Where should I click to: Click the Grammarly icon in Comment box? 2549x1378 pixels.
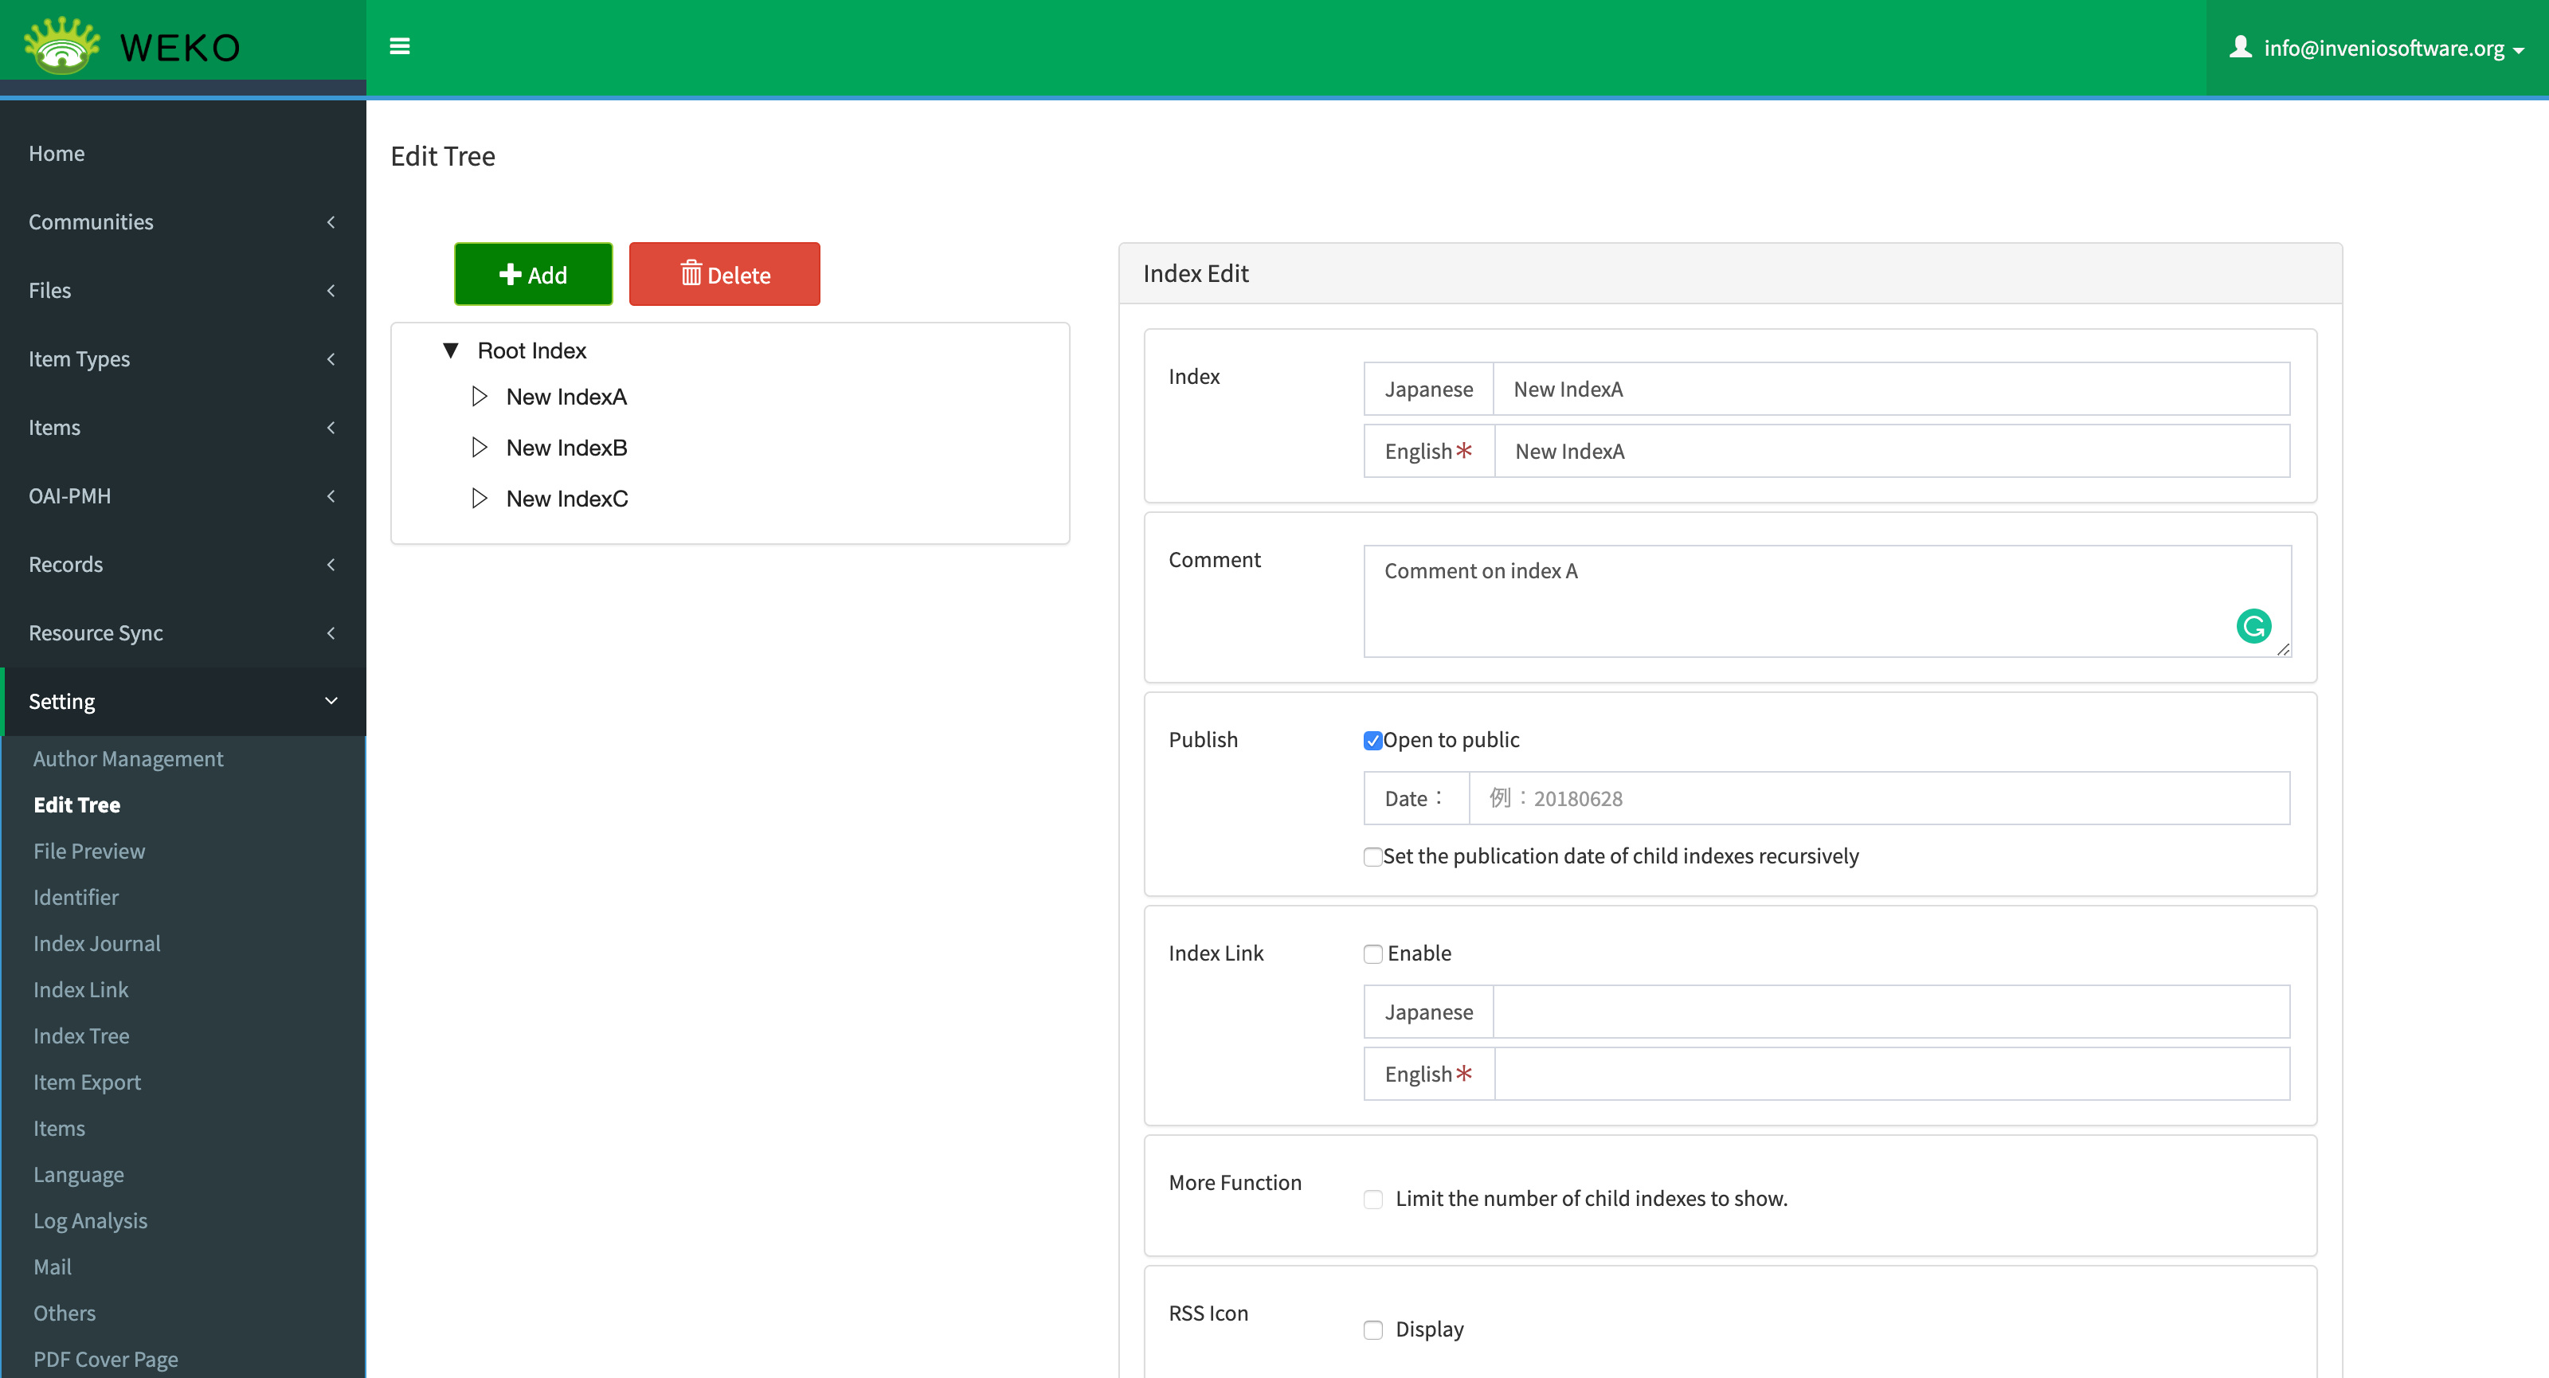pyautogui.click(x=2253, y=626)
